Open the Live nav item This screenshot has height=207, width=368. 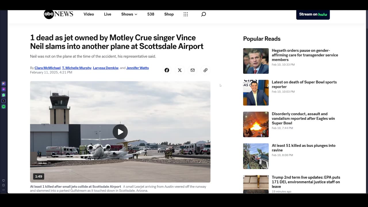point(108,14)
